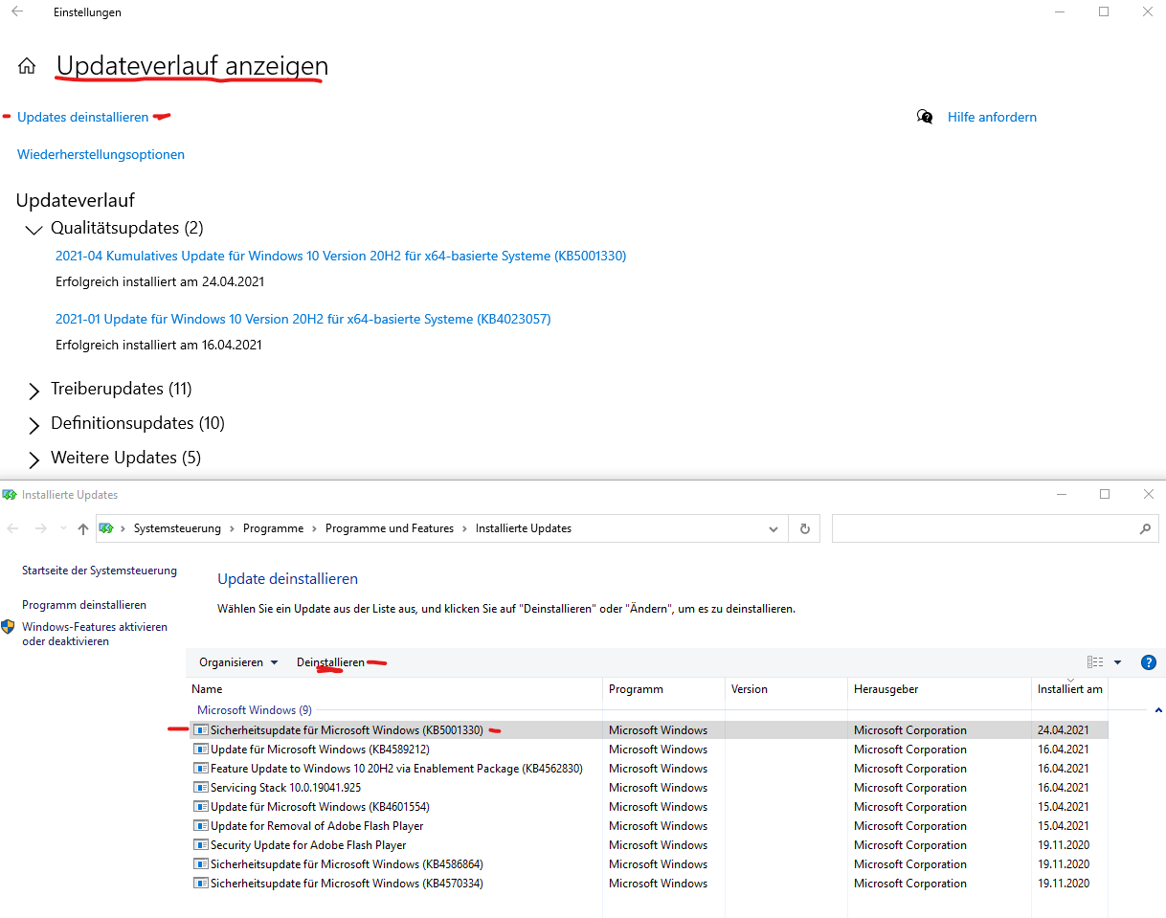Click the blue help question mark icon
The width and height of the screenshot is (1166, 918).
[1149, 662]
